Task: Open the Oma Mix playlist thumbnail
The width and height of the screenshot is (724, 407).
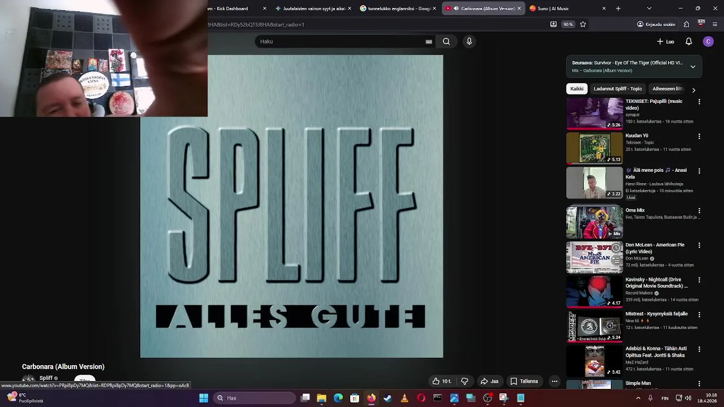Action: (x=594, y=223)
